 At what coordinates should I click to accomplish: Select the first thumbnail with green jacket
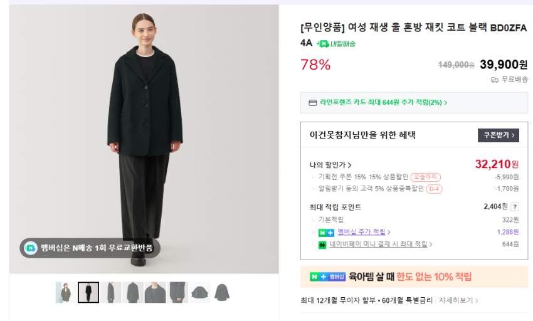64,292
